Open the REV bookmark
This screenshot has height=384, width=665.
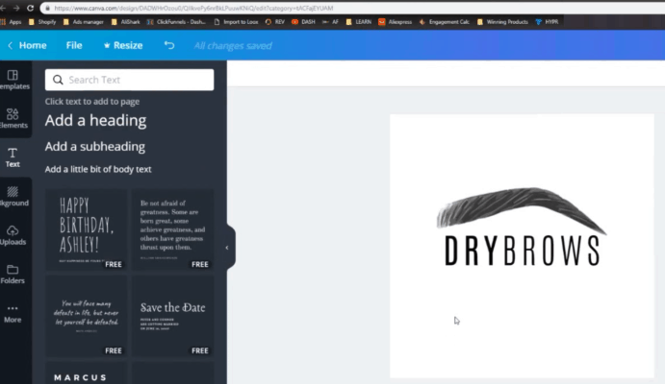point(275,22)
